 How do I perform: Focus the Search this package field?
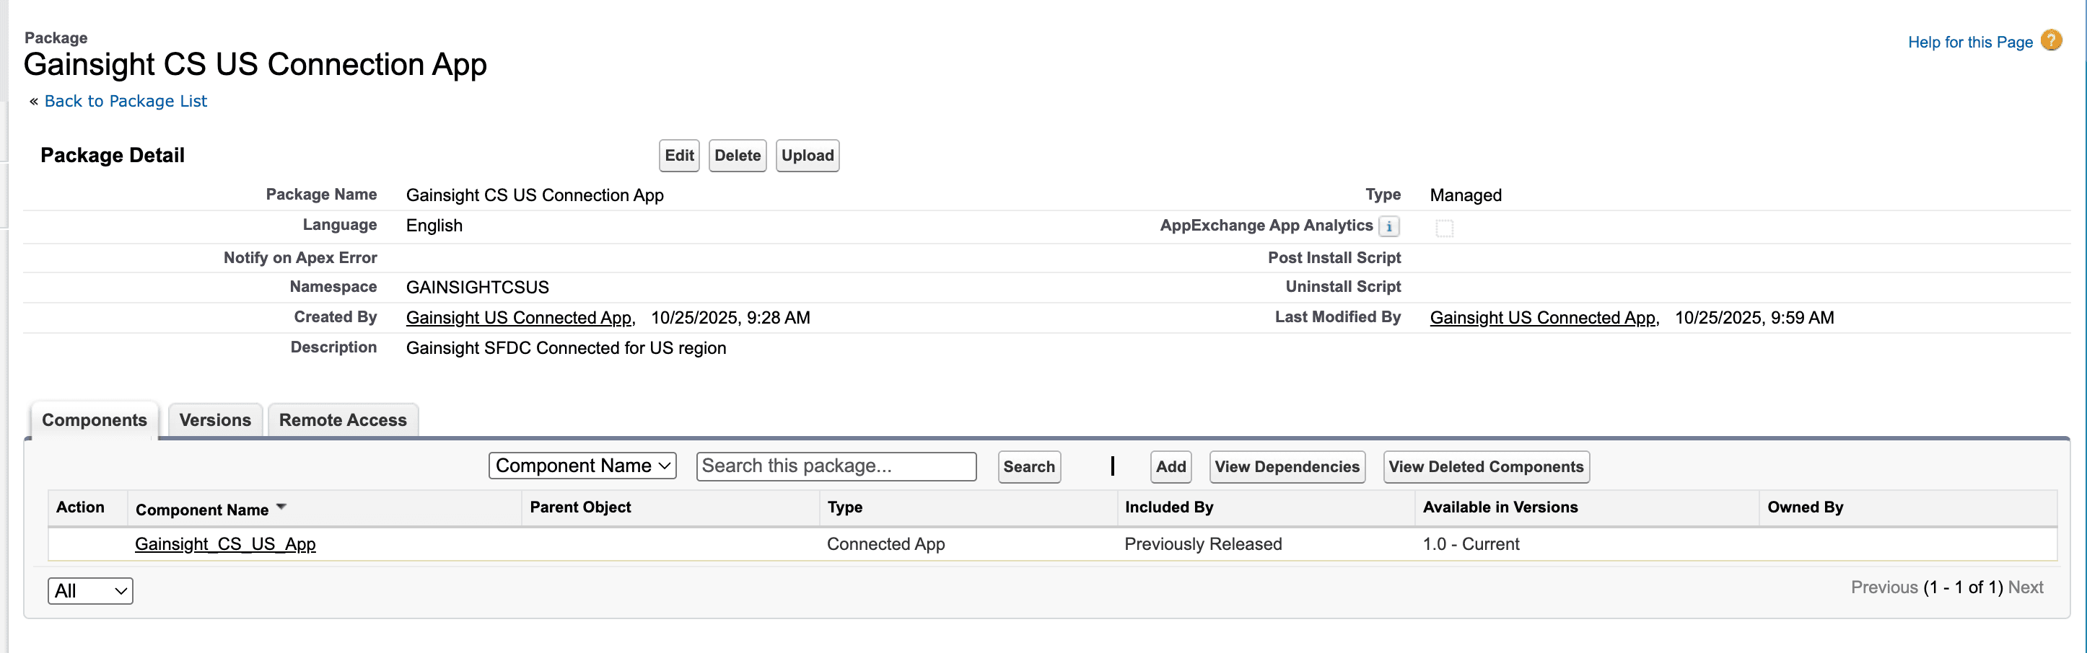point(836,466)
